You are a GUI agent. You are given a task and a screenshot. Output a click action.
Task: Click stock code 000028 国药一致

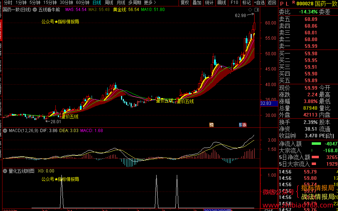317,4
